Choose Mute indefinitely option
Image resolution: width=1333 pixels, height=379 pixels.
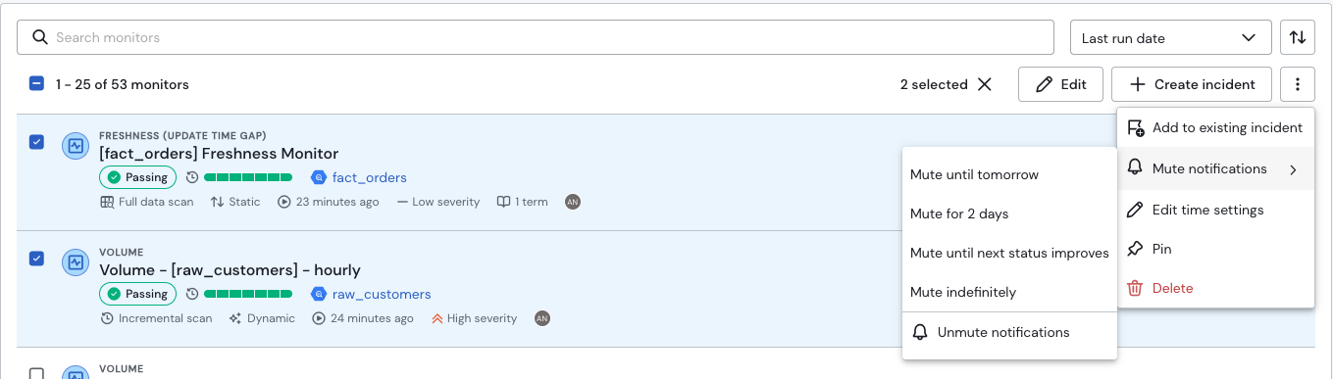tap(963, 292)
